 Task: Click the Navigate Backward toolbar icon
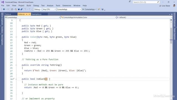pos(4,9)
